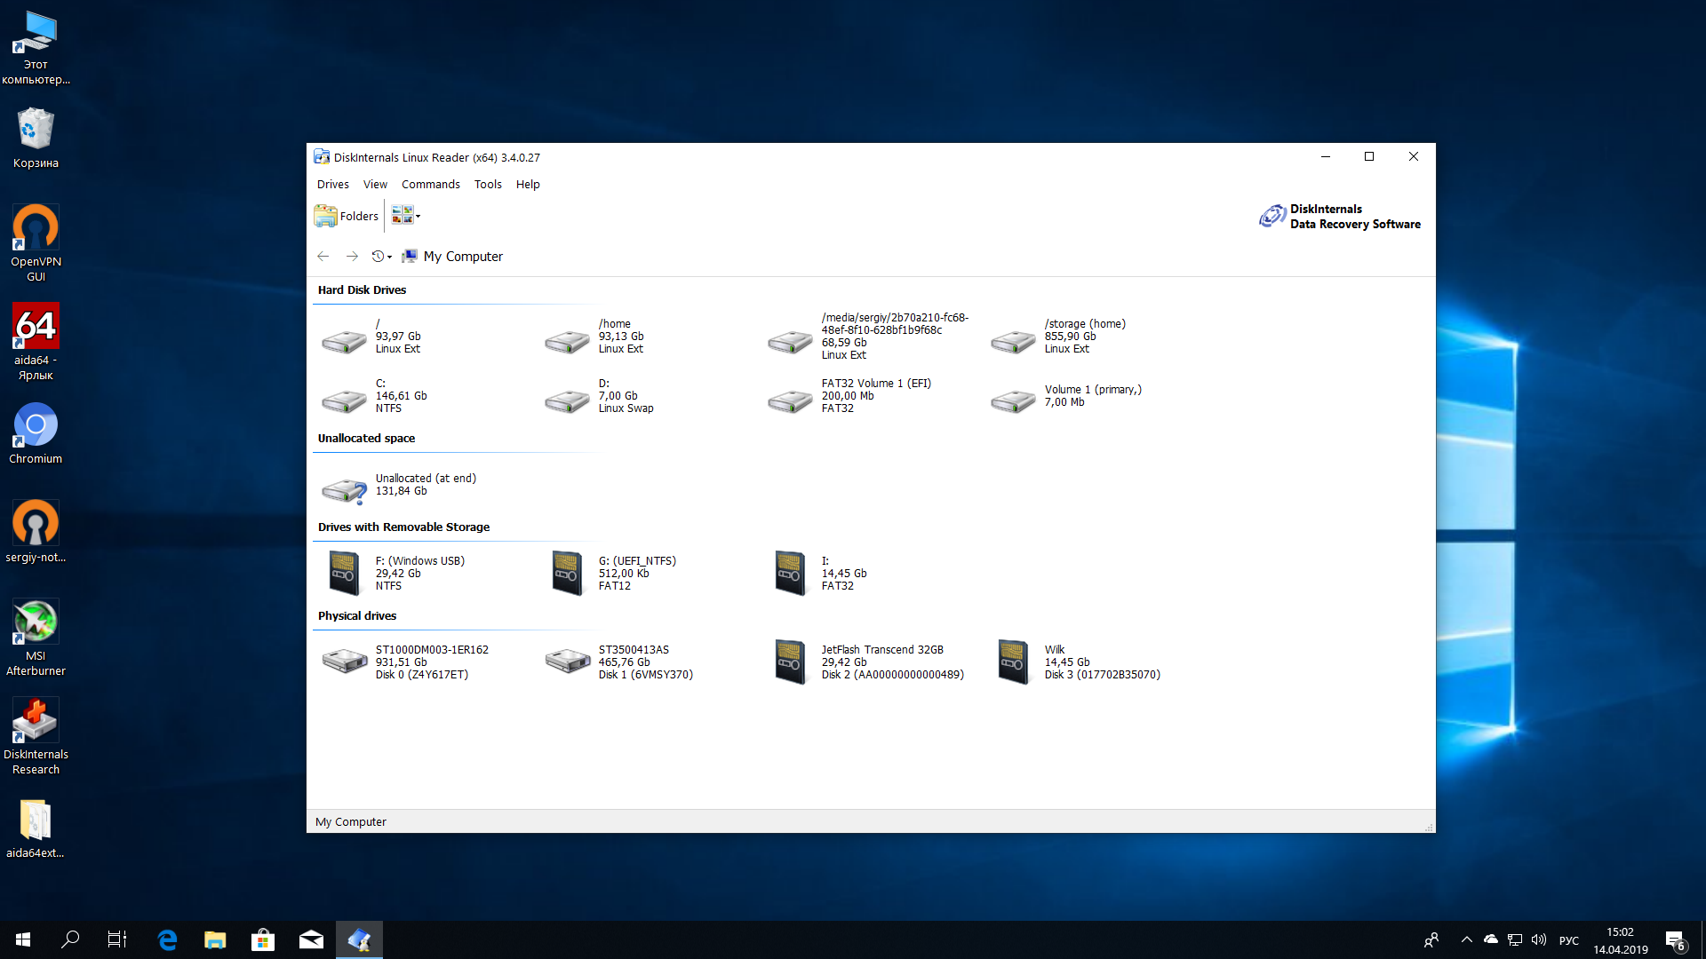Click the back navigation arrow

(323, 255)
